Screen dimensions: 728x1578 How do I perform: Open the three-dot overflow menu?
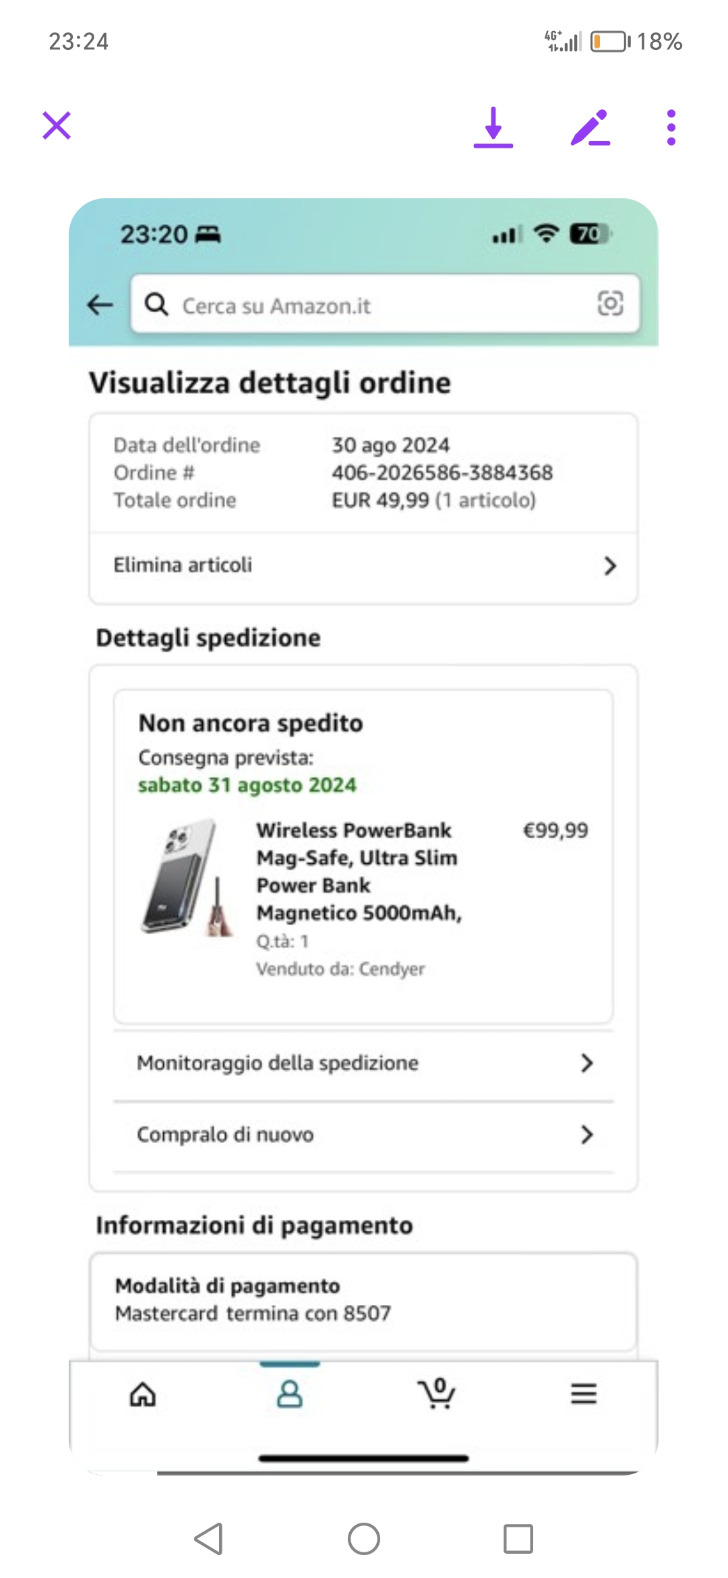[x=671, y=127]
